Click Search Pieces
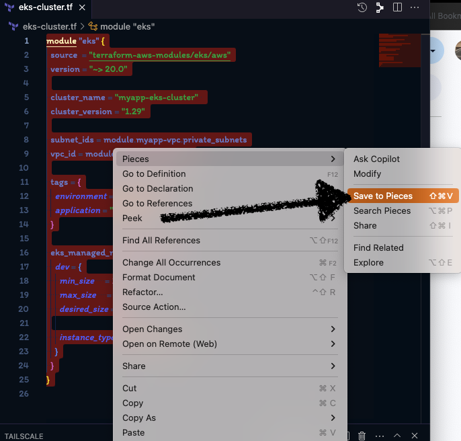Viewport: 461px width, 441px height. click(x=403, y=210)
